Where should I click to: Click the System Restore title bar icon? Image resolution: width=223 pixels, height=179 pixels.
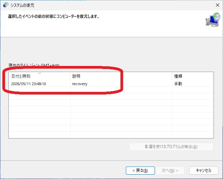5,5
